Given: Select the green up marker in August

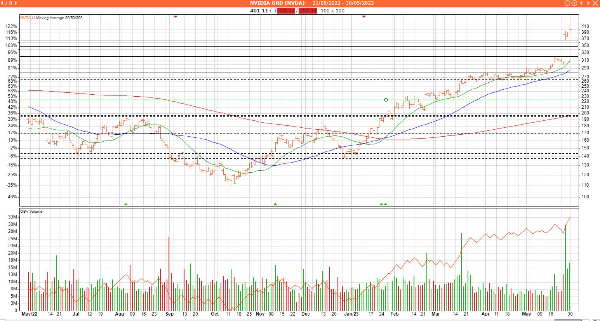Looking at the screenshot, I should [x=125, y=204].
